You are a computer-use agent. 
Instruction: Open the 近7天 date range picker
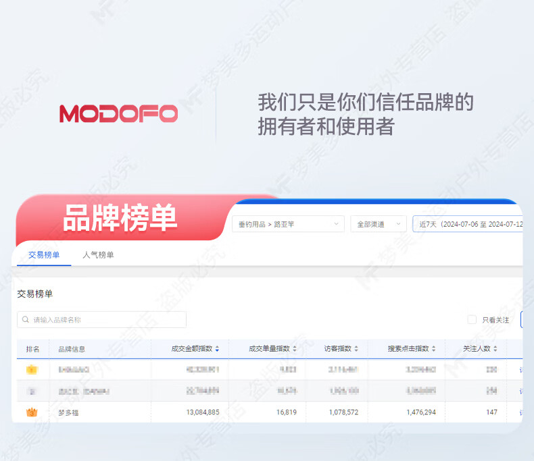[x=468, y=224]
